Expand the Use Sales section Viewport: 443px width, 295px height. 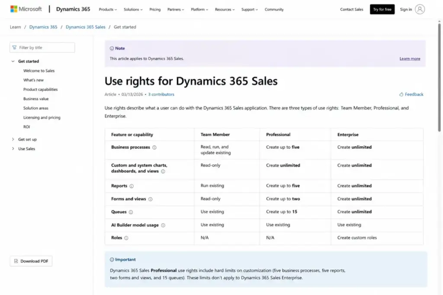[13, 149]
